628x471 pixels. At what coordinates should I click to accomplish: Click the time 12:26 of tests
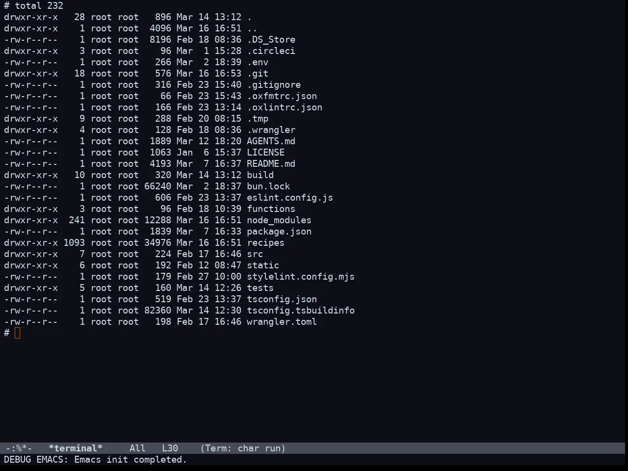(228, 288)
